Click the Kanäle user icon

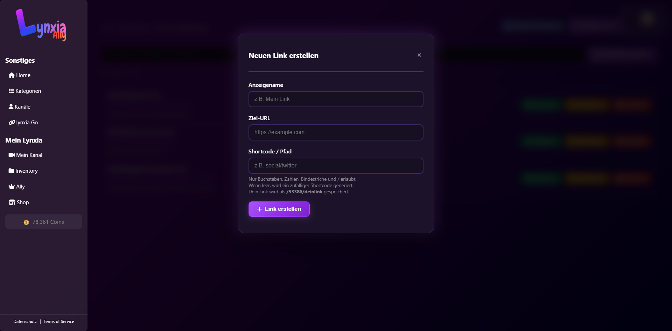coord(11,107)
